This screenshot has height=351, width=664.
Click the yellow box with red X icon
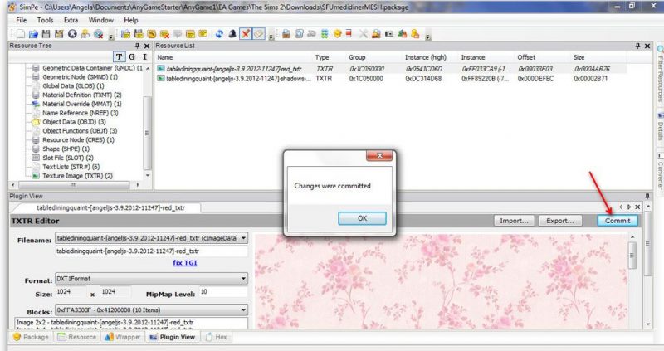tap(164, 34)
